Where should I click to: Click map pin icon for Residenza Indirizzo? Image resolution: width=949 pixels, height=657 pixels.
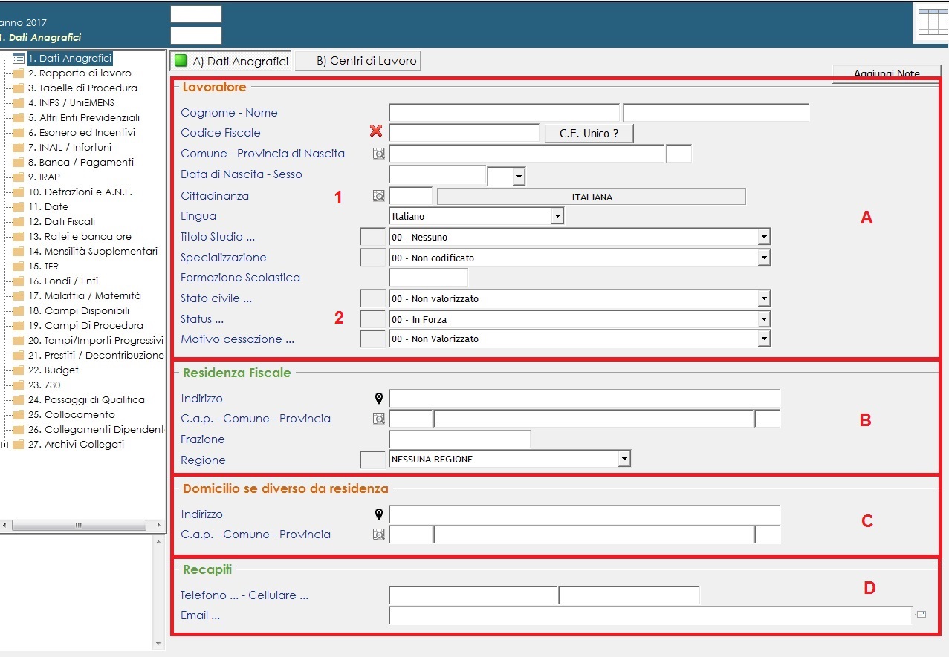pos(379,399)
